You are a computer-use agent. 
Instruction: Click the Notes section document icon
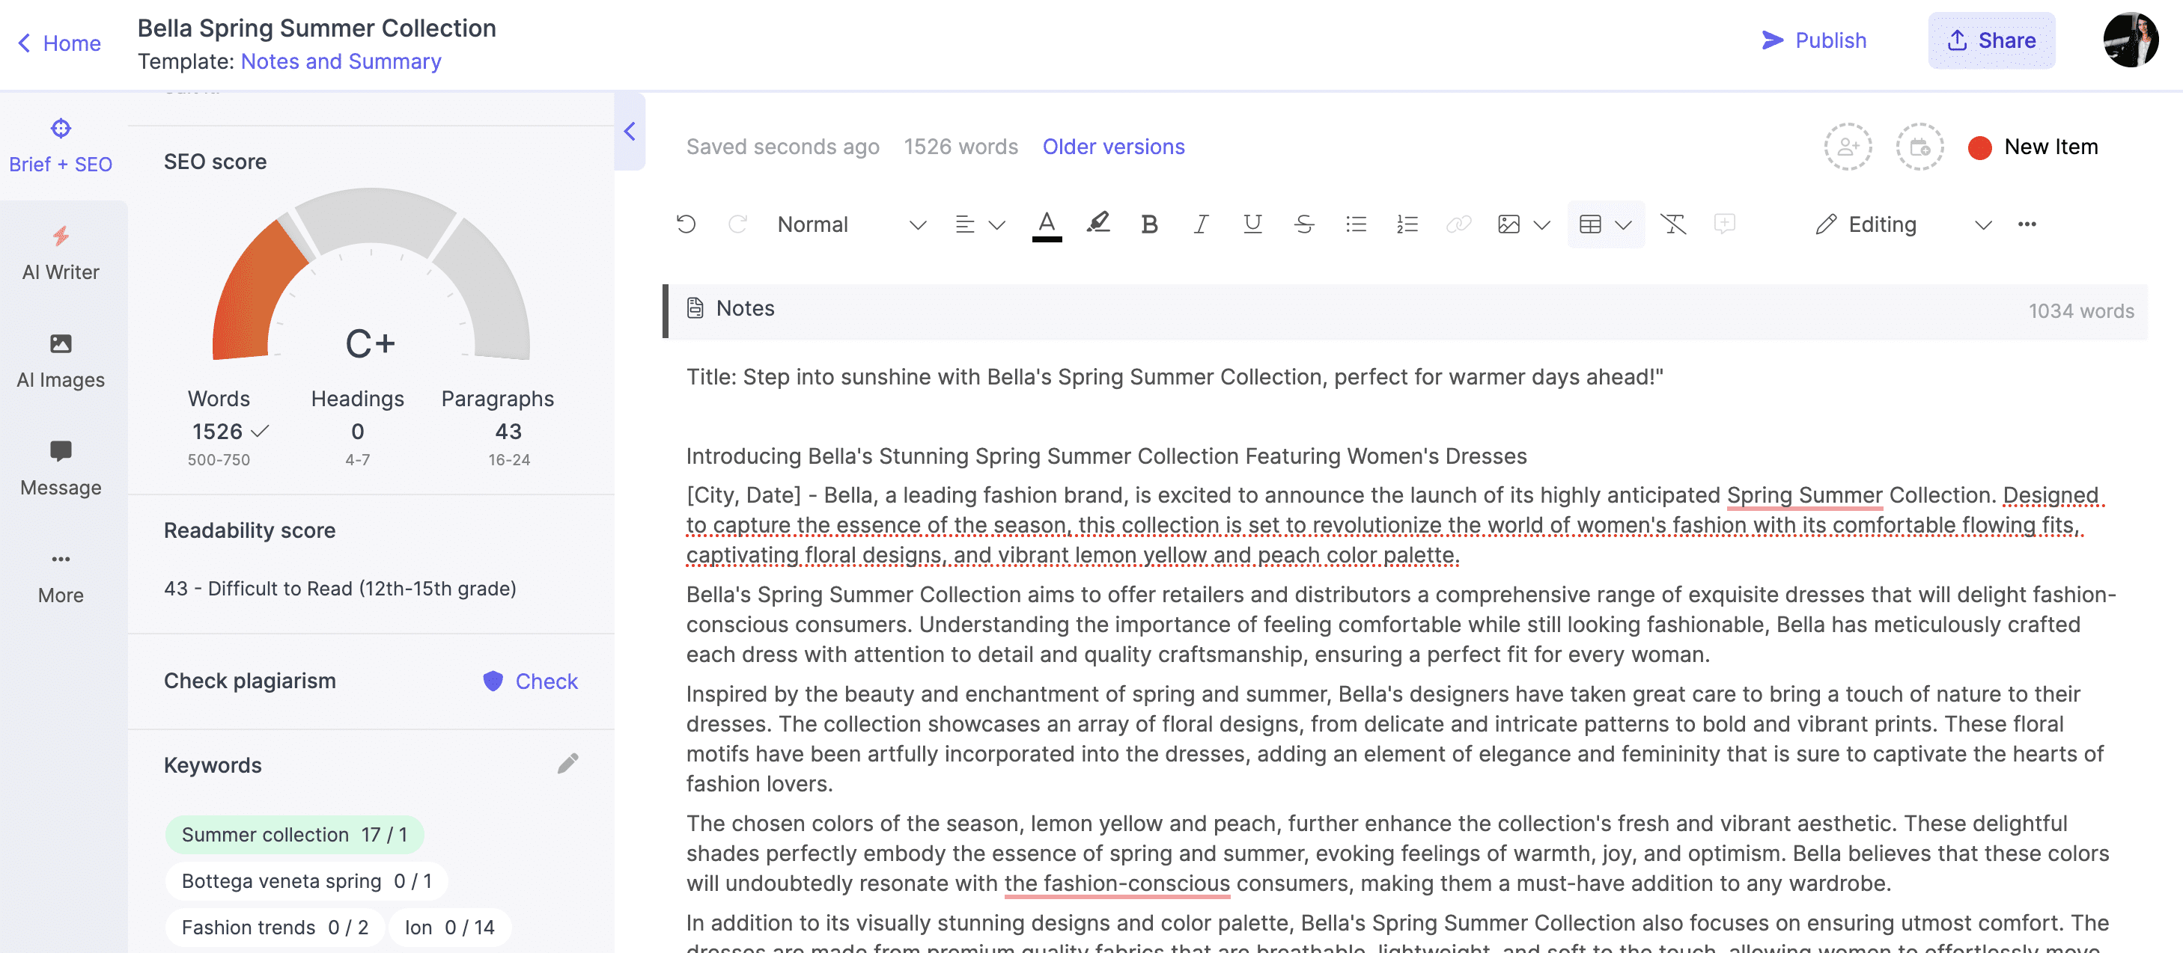click(695, 308)
